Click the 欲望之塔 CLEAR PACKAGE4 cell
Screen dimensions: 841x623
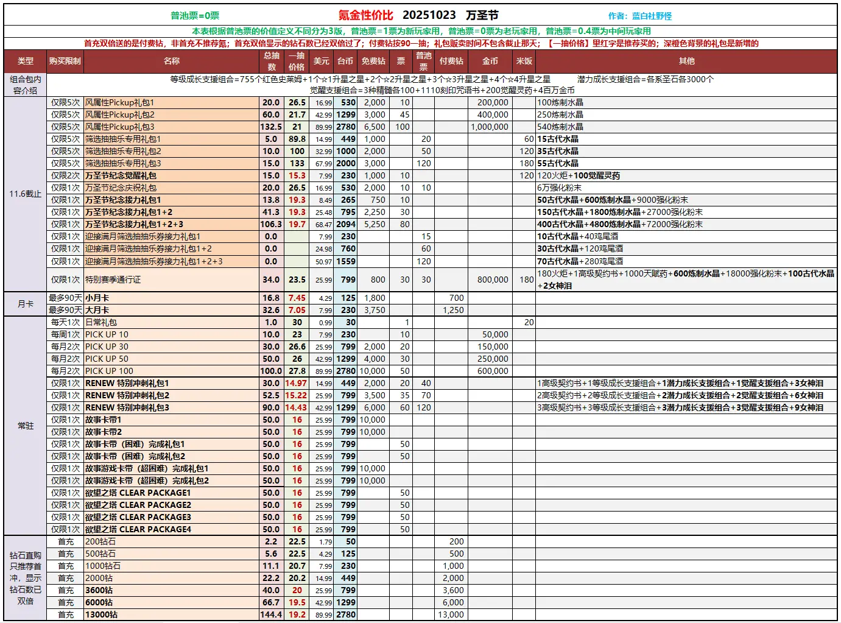(x=138, y=529)
